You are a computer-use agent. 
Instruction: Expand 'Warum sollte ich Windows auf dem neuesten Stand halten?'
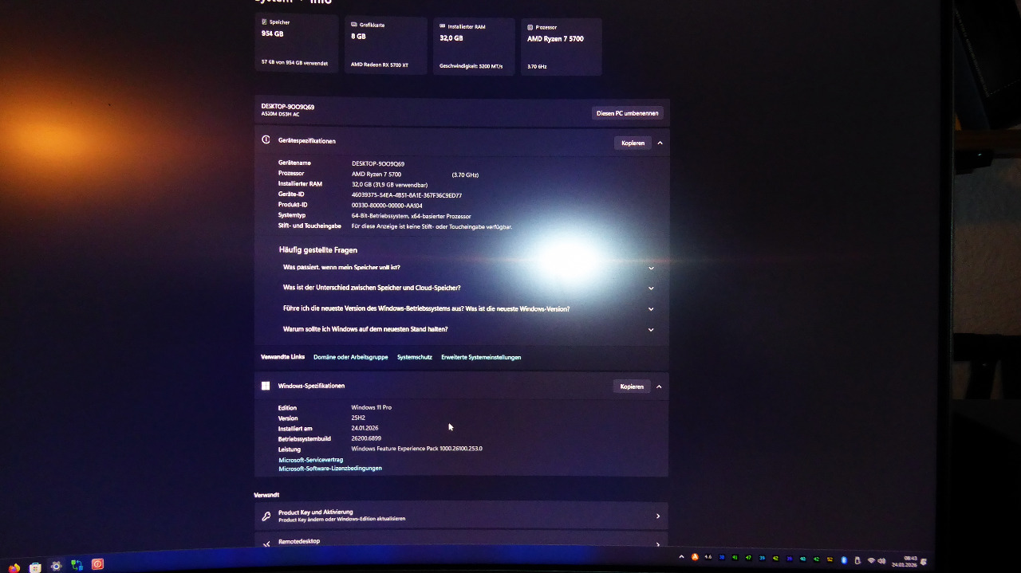pyautogui.click(x=651, y=330)
